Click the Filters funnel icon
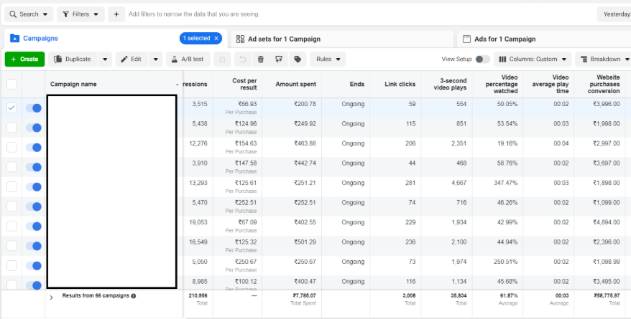The width and height of the screenshot is (631, 319). point(66,14)
